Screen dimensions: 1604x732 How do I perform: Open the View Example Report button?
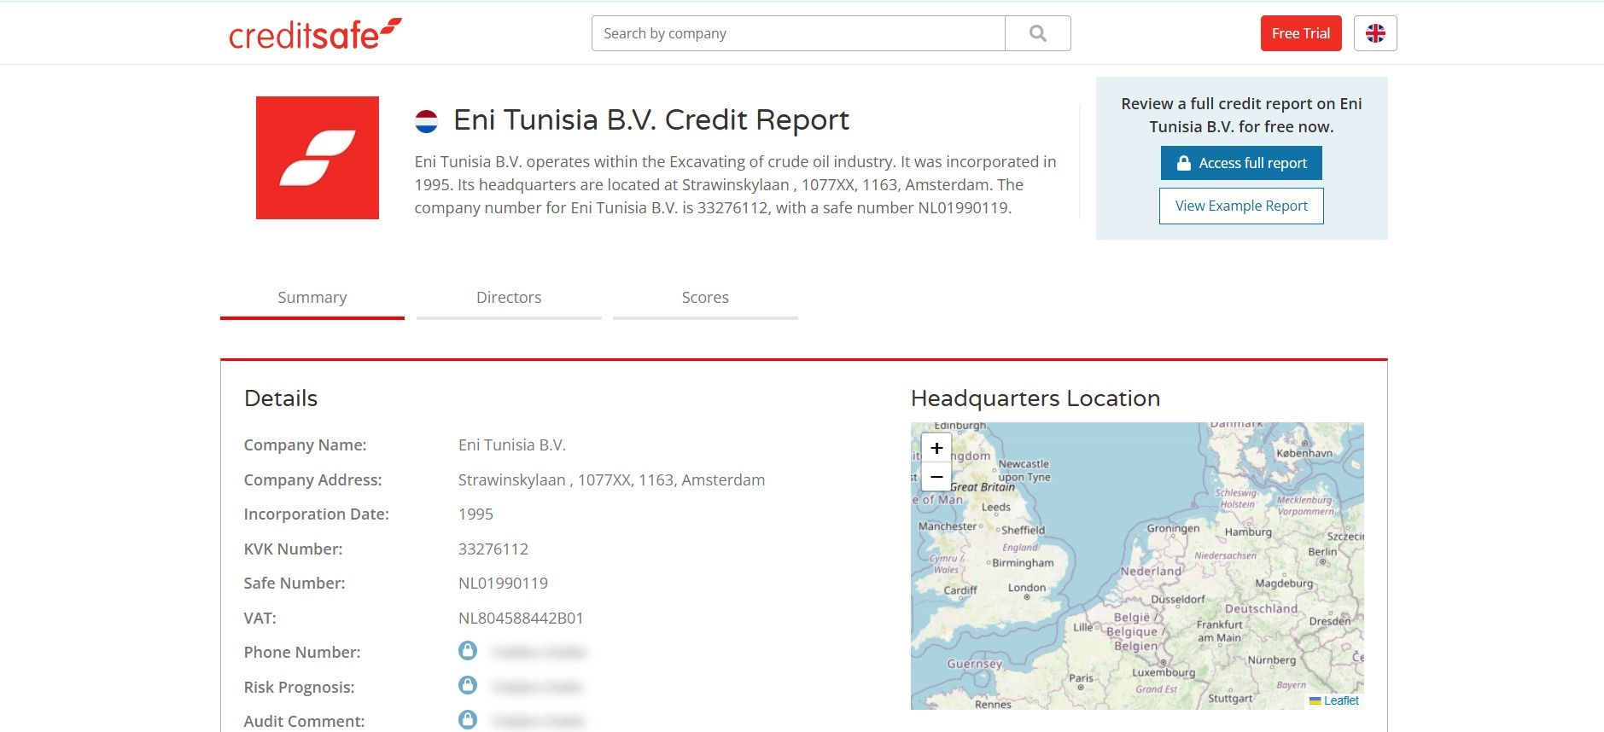pyautogui.click(x=1241, y=206)
